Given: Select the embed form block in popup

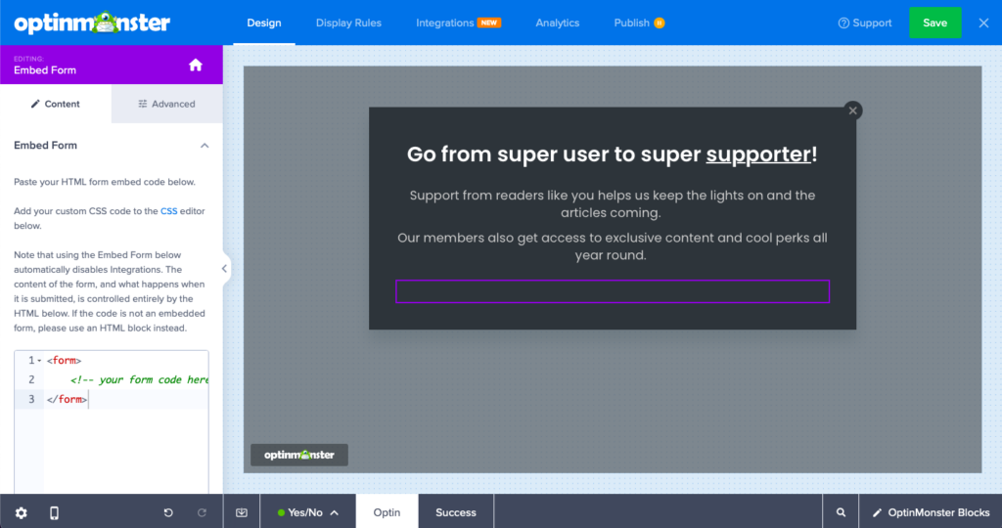Looking at the screenshot, I should click(x=613, y=291).
